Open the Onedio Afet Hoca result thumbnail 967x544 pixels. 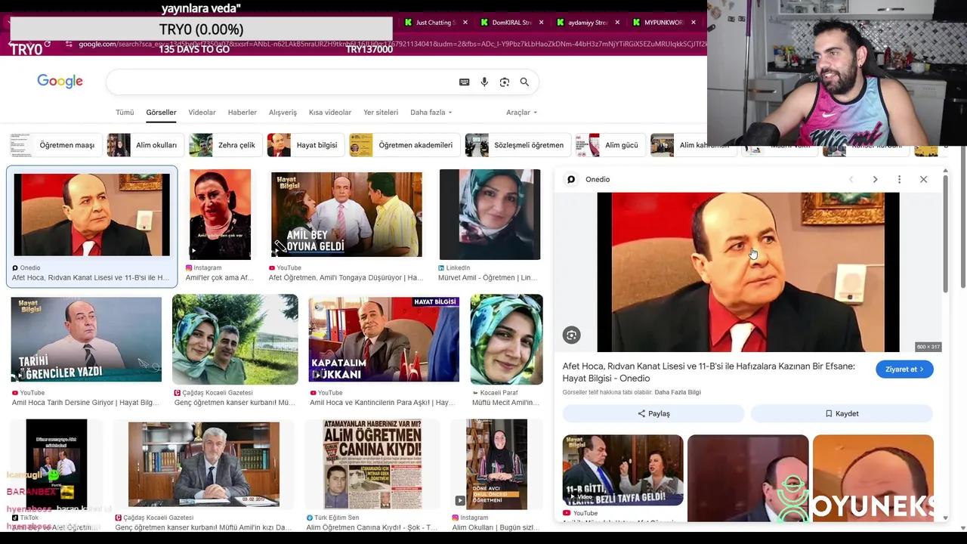(x=91, y=215)
